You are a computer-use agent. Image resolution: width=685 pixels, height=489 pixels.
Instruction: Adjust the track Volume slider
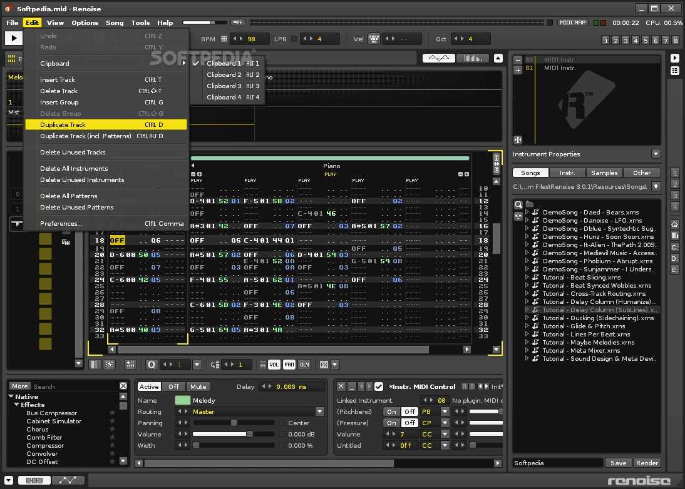pos(234,435)
